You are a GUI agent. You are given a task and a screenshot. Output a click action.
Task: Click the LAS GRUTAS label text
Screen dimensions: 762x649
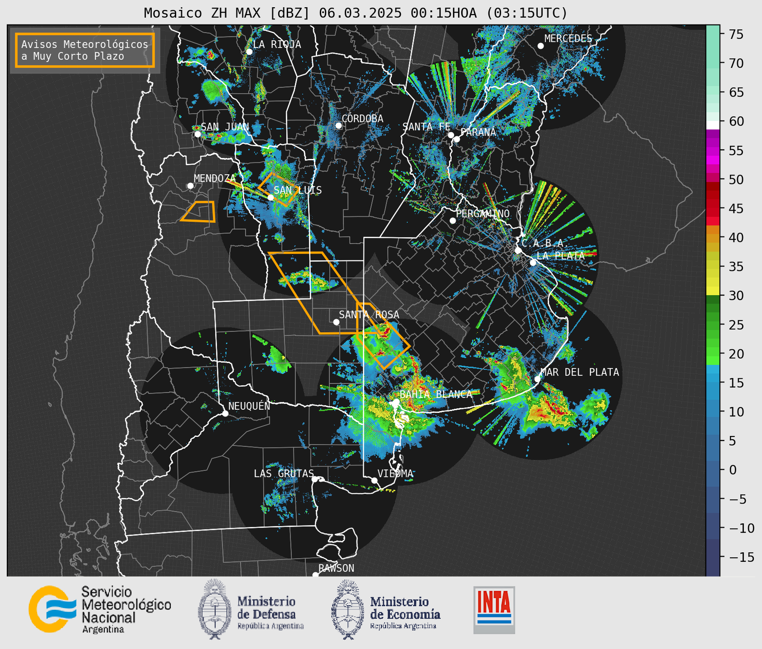tap(284, 473)
